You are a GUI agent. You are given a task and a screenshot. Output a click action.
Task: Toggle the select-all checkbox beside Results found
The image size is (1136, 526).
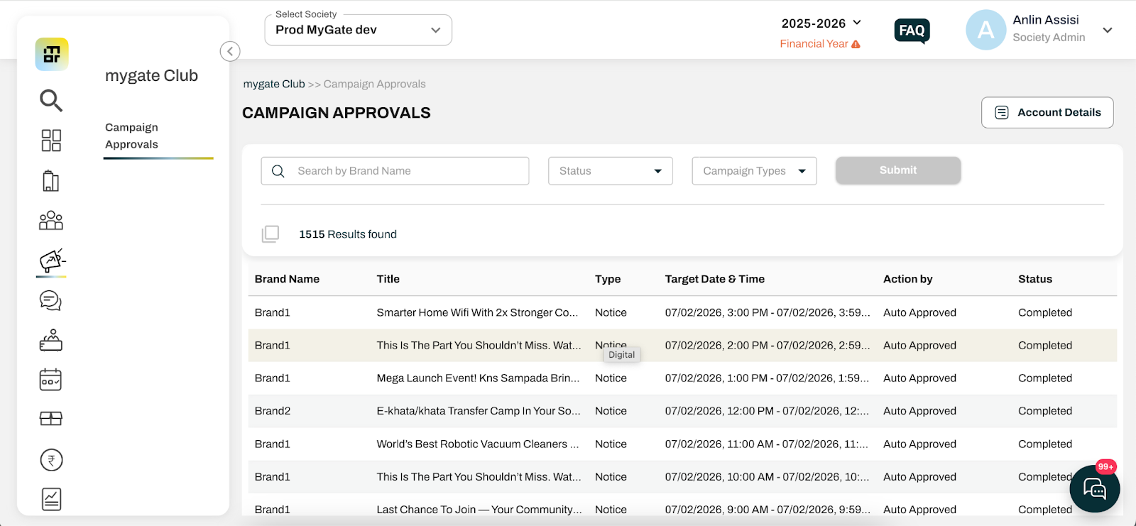coord(271,234)
